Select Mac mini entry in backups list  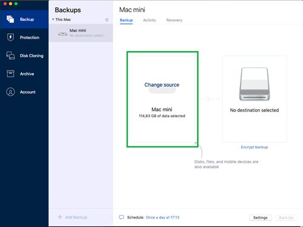pos(81,33)
